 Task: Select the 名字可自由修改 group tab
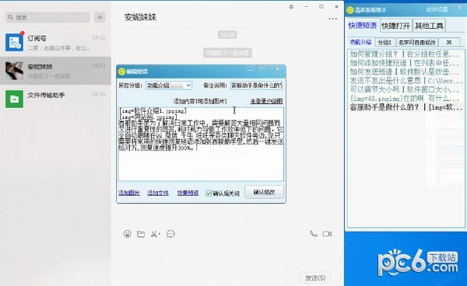[417, 42]
